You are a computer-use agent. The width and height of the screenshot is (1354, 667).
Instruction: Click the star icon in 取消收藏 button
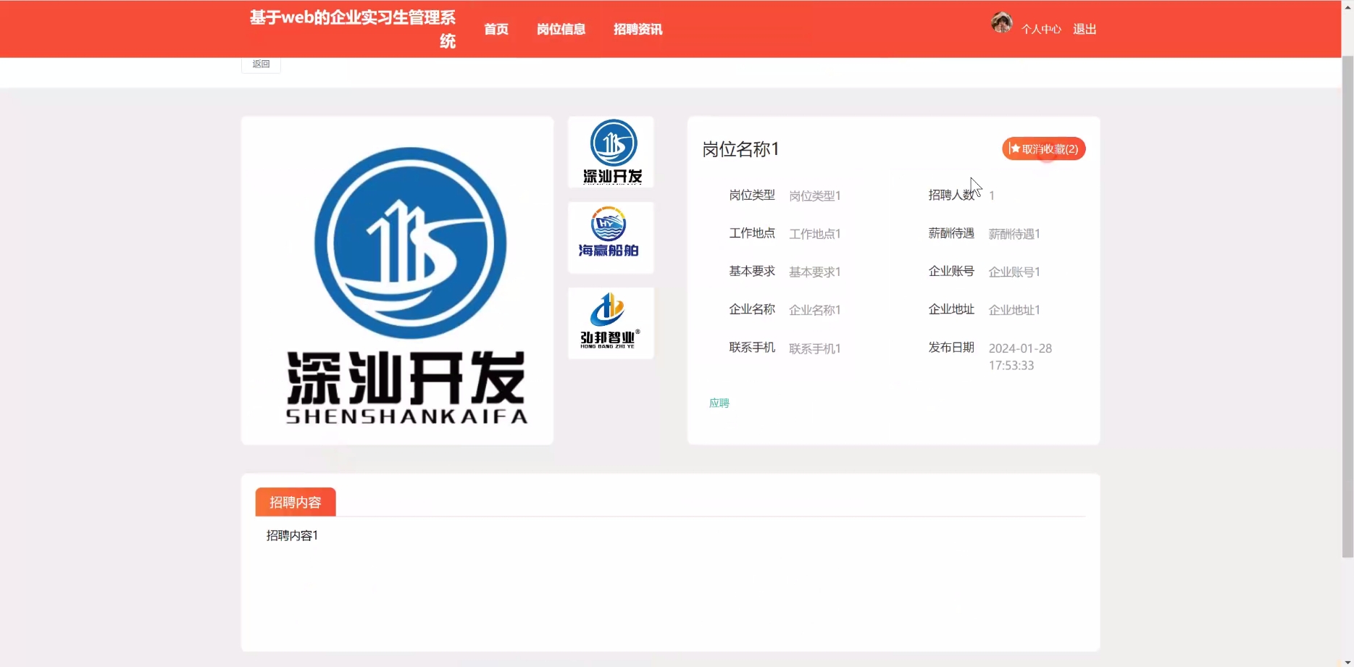[1015, 148]
